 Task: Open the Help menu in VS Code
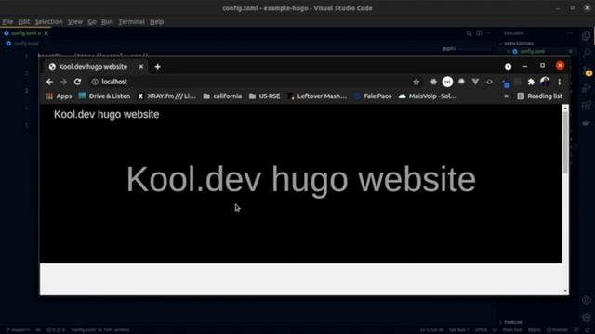coord(156,22)
